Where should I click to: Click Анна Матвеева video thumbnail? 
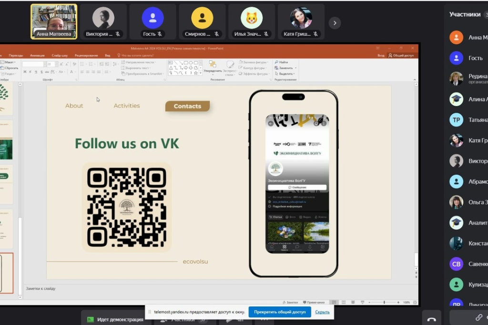pos(54,21)
